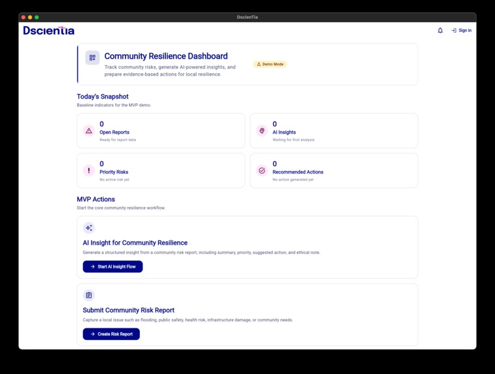This screenshot has width=495, height=374.
Task: Click the arrow icon in Start AI Insight Flow
Action: [x=92, y=266]
